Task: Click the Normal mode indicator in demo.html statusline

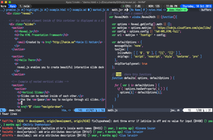Action: pos(2,110)
